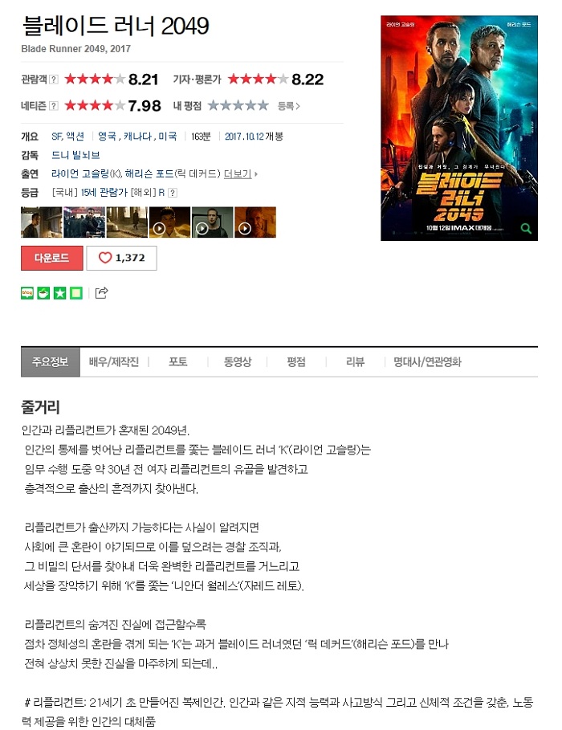The width and height of the screenshot is (562, 730).
Task: Share to Naver blog icon
Action: (x=27, y=293)
